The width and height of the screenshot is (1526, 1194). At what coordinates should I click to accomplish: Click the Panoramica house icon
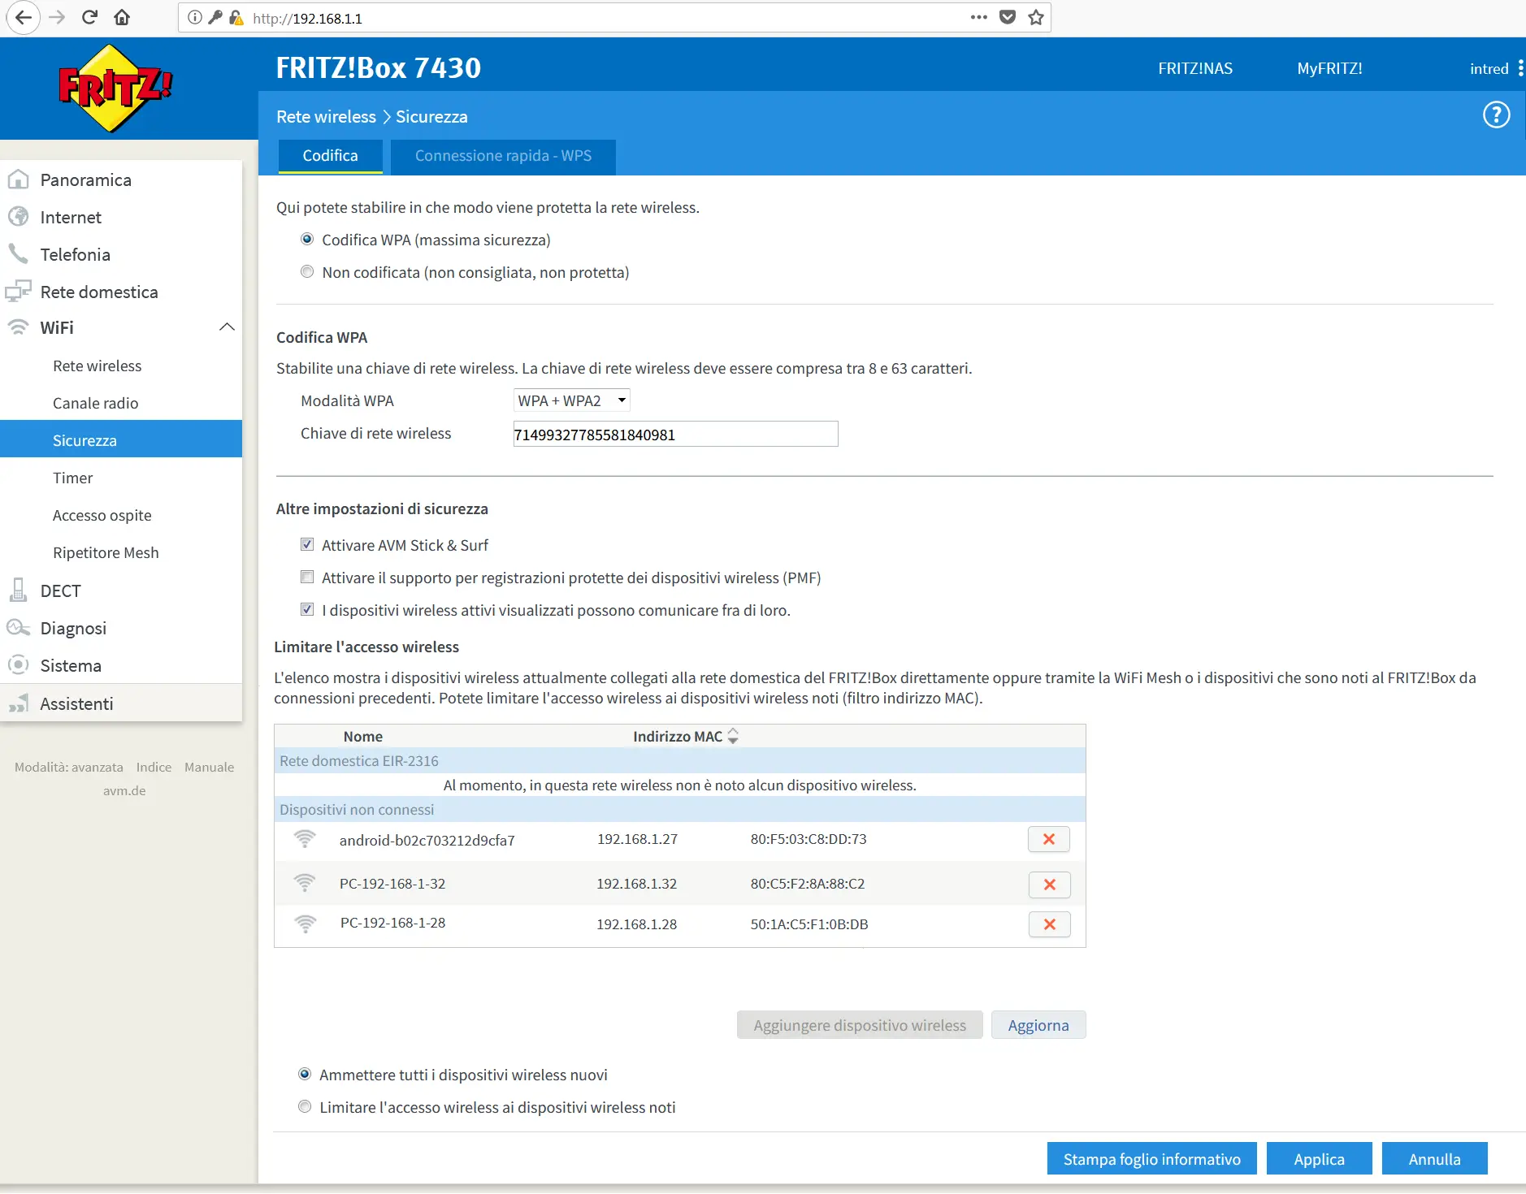click(18, 180)
